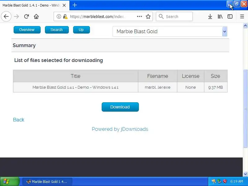248x186 pixels.
Task: Click the Summary heading
Action: point(24,45)
